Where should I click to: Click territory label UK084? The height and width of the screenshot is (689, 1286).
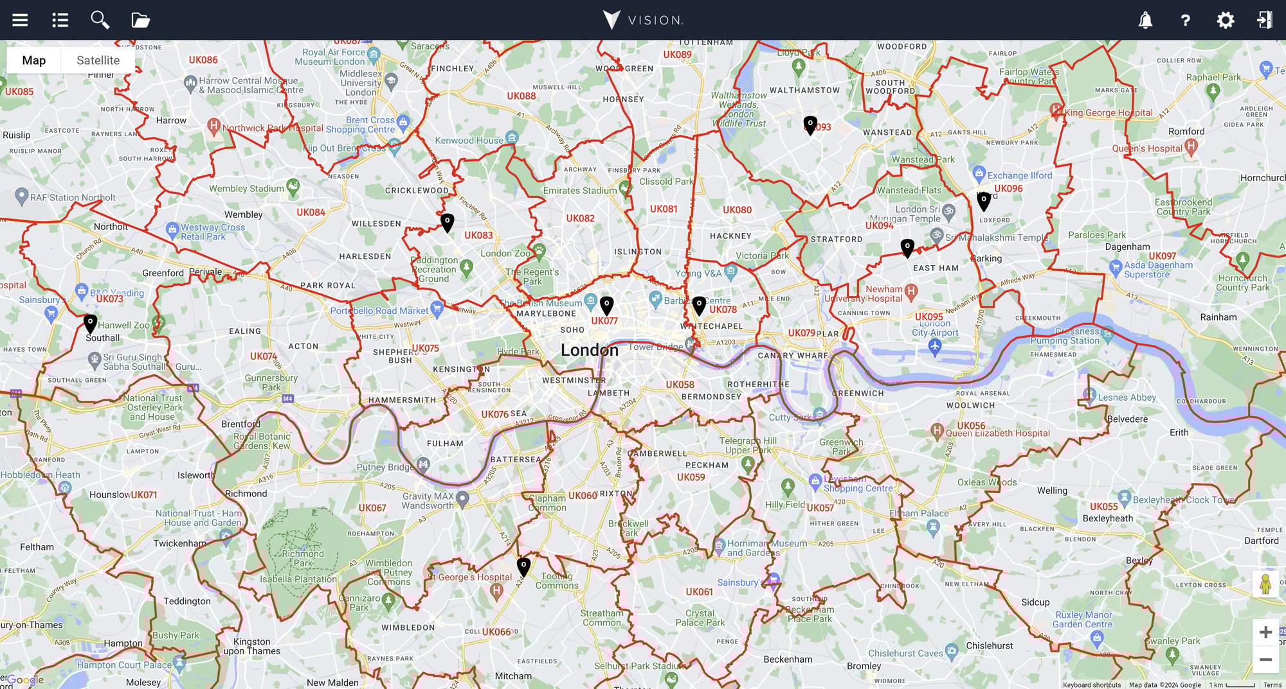[311, 213]
